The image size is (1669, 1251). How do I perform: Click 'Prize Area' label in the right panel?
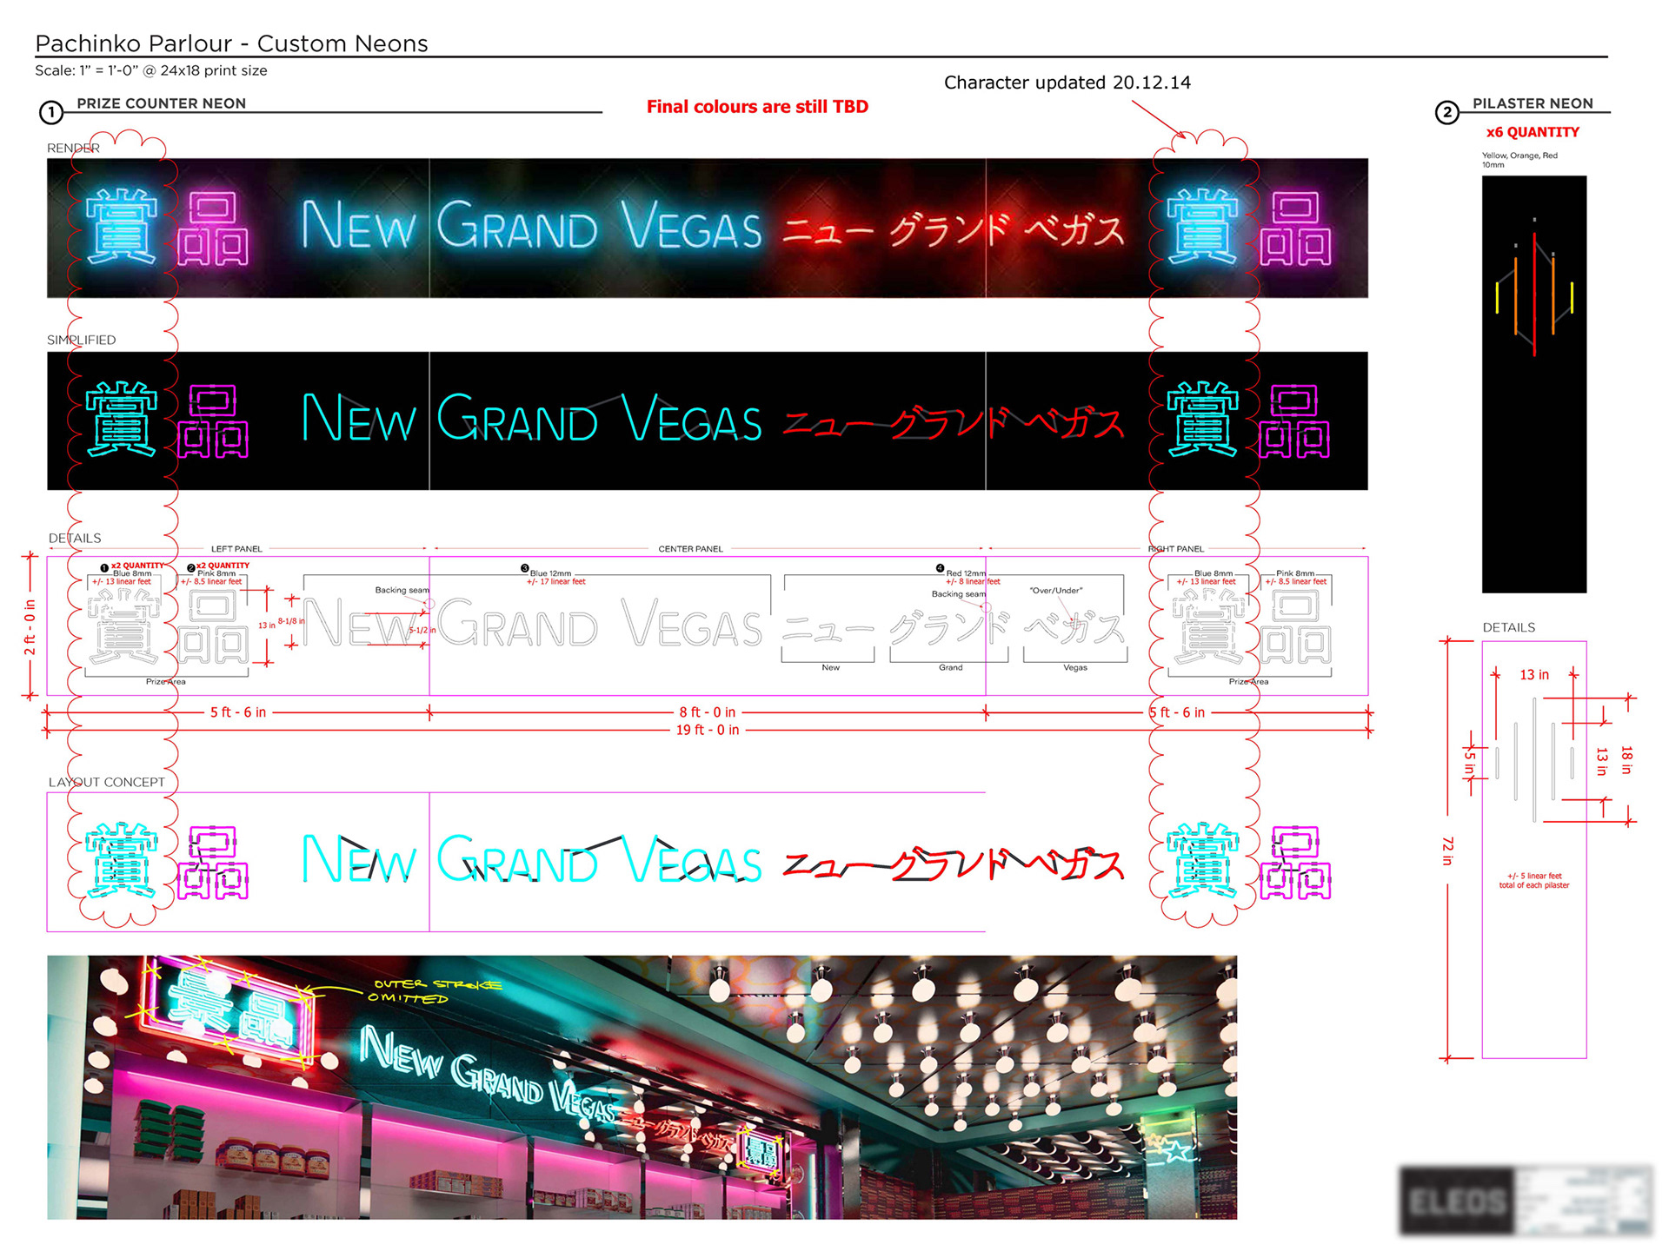click(1248, 682)
